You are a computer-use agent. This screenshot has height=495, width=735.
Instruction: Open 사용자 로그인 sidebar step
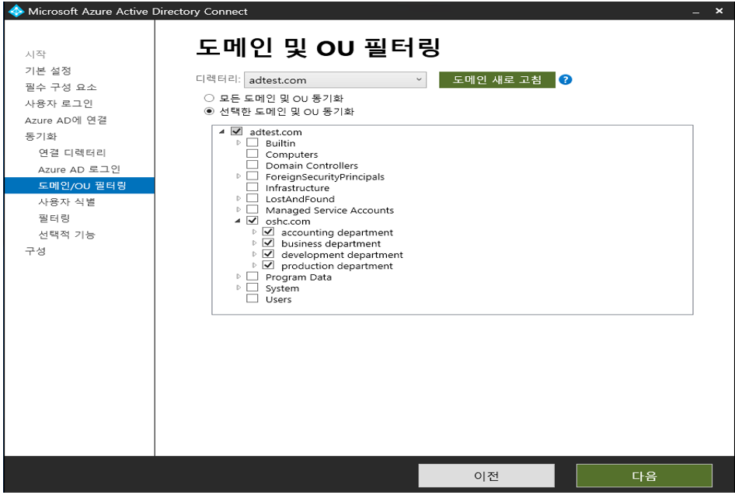[58, 103]
